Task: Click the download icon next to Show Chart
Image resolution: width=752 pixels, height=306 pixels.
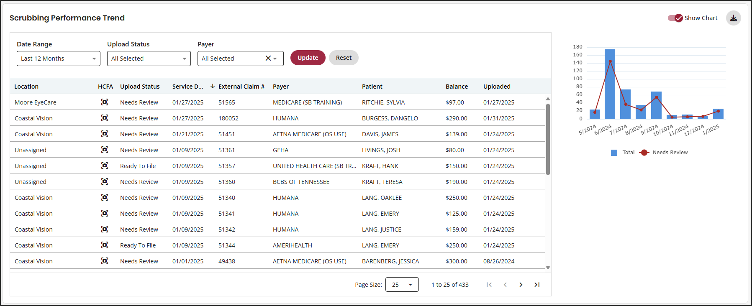Action: [x=733, y=18]
